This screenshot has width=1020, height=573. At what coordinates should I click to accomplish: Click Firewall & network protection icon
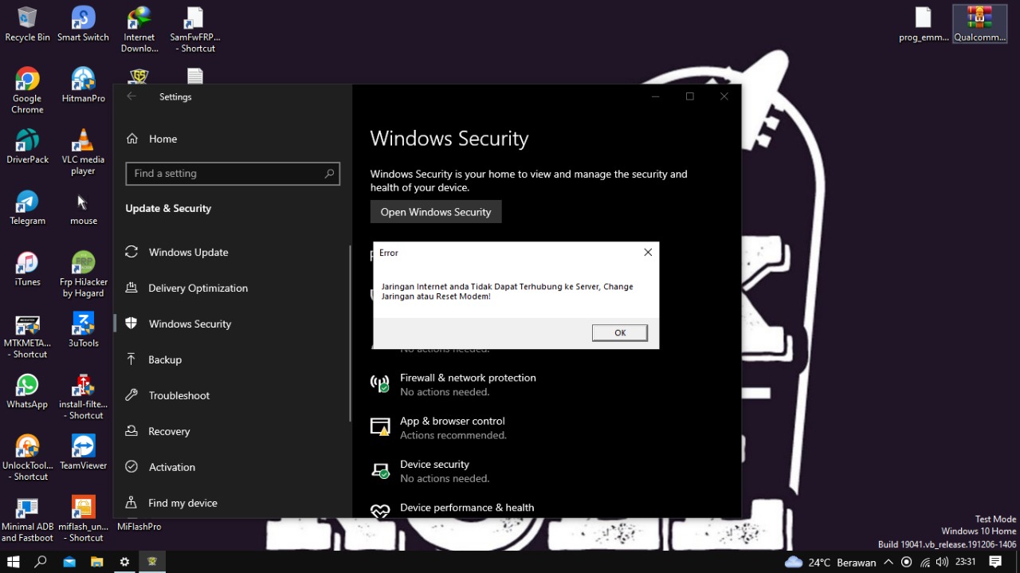click(x=380, y=384)
